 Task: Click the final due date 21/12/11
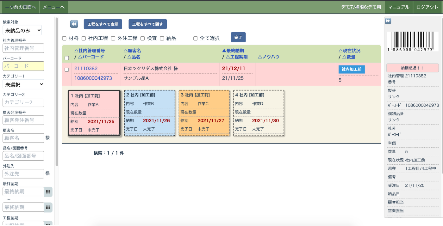[x=234, y=68]
